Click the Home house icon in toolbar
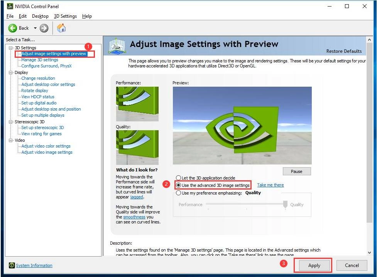Image resolution: width=377 pixels, height=277 pixels. [x=61, y=28]
